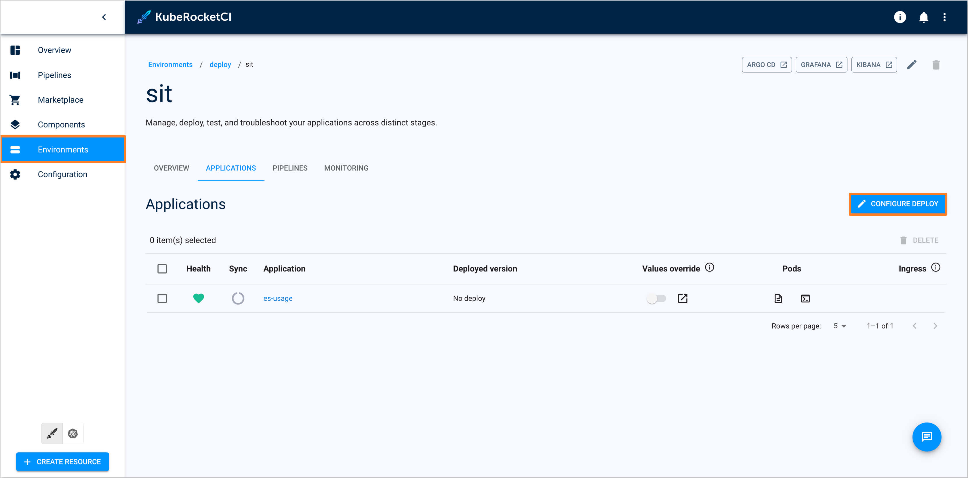Switch to the MONITORING tab
Image resolution: width=968 pixels, height=478 pixels.
coord(346,168)
